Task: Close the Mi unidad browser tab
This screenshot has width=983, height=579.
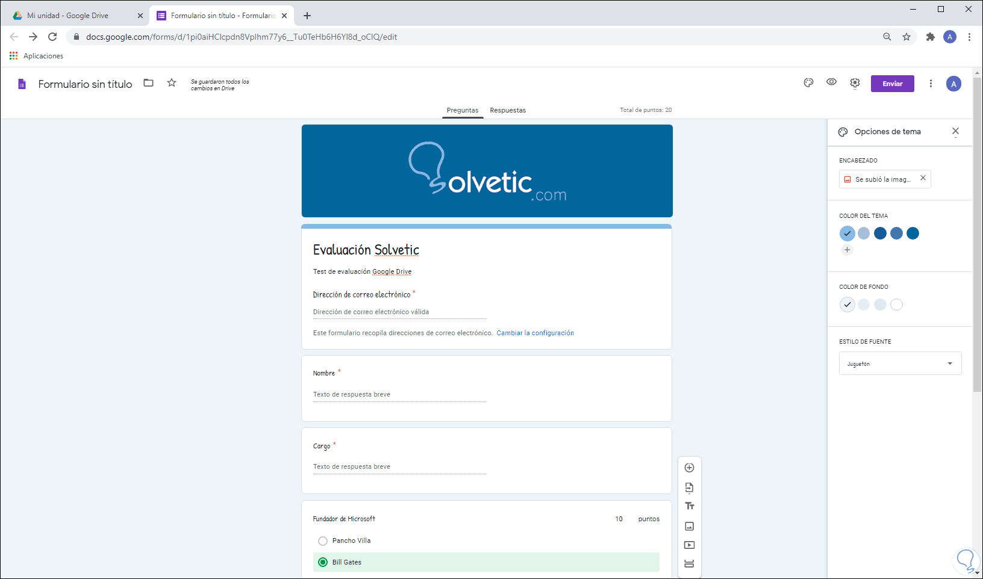Action: [140, 16]
